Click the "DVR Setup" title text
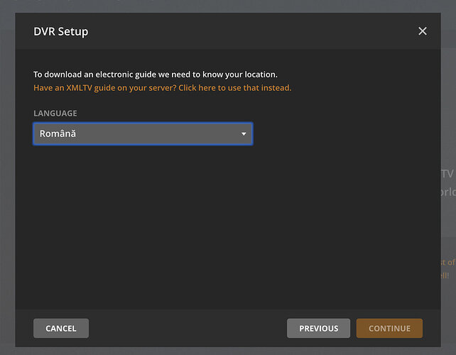The width and height of the screenshot is (456, 355). [61, 31]
